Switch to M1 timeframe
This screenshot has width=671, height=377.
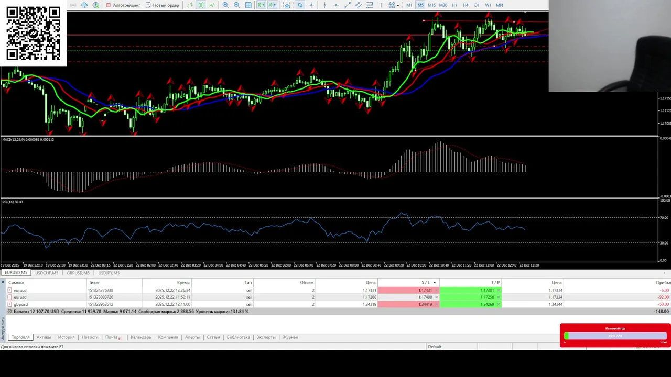(409, 5)
